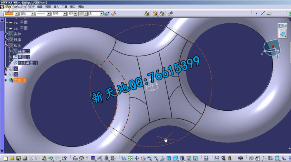This screenshot has width=291, height=162.
Task: Select 草图.2 in the specification tree
Action: point(24,57)
